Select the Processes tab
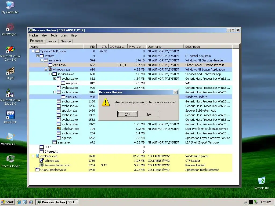 pos(37,41)
